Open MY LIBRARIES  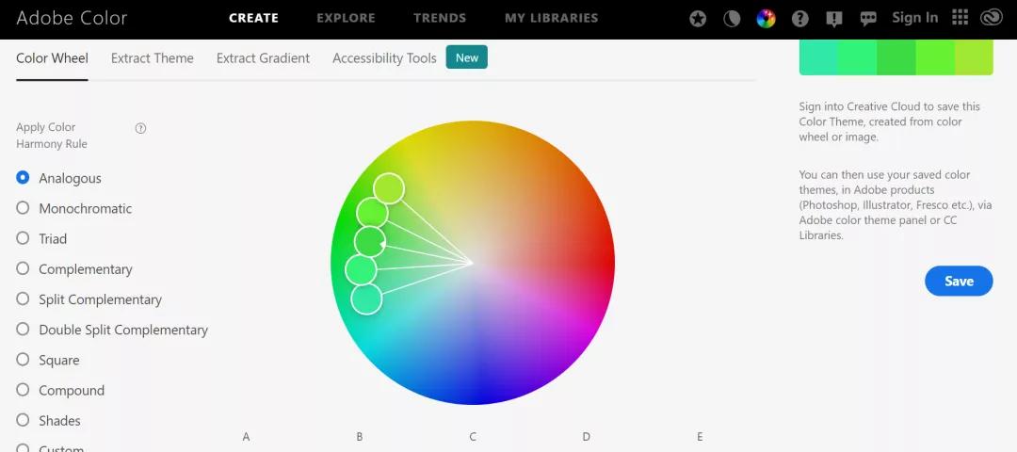click(x=551, y=18)
